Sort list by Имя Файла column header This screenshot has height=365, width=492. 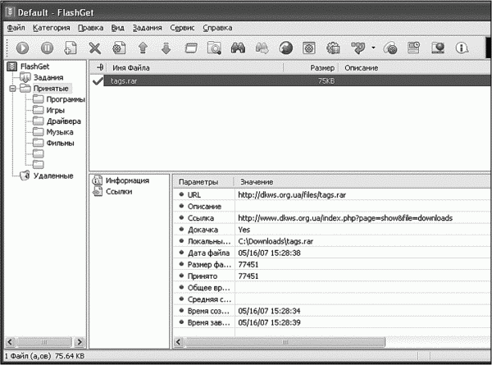click(194, 68)
